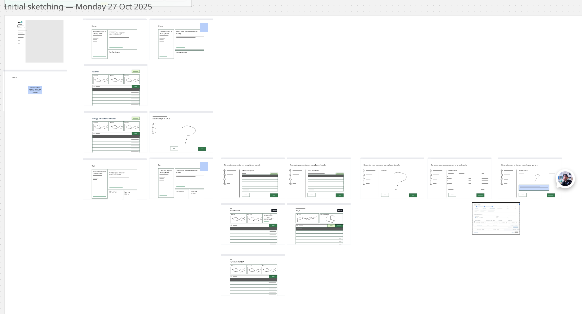
Task: Select the pie chart sketch in RFQs frame
Action: point(331,218)
